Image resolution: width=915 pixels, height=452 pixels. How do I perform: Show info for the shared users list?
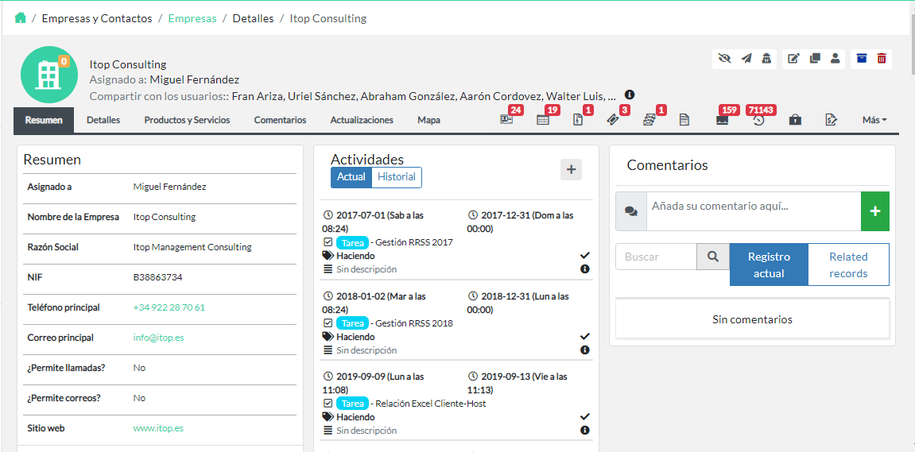coord(630,95)
